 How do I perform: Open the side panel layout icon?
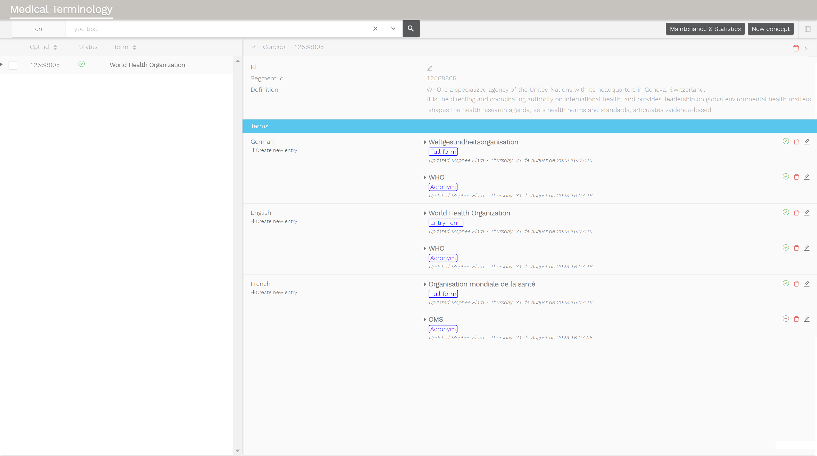808,29
